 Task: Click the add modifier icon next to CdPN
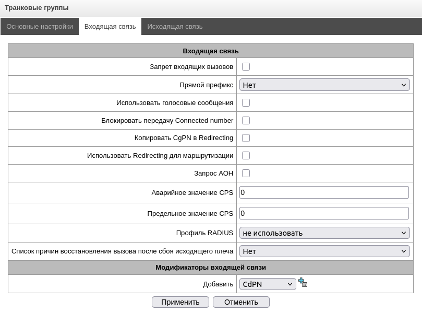click(303, 283)
